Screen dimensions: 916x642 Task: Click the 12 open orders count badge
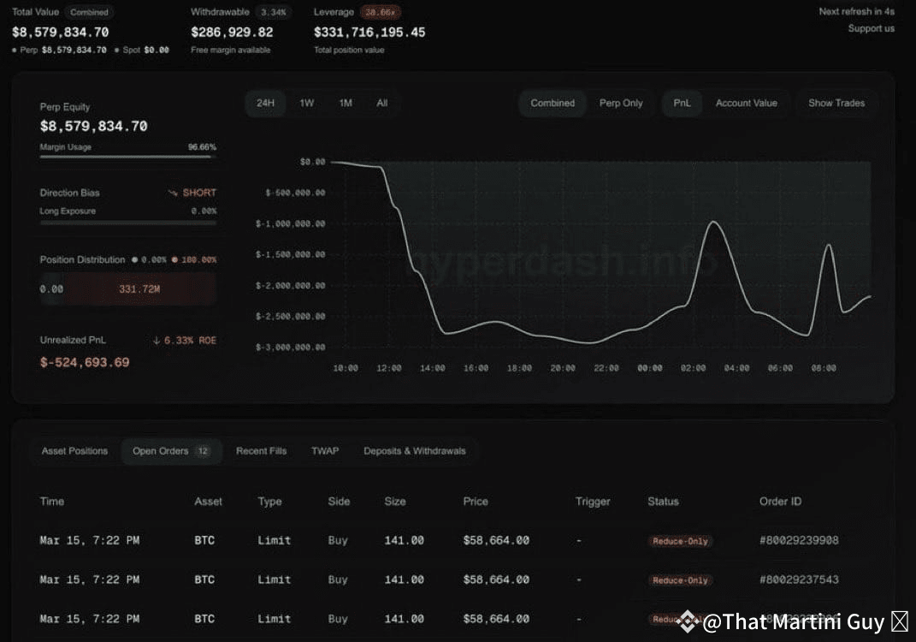click(x=203, y=451)
